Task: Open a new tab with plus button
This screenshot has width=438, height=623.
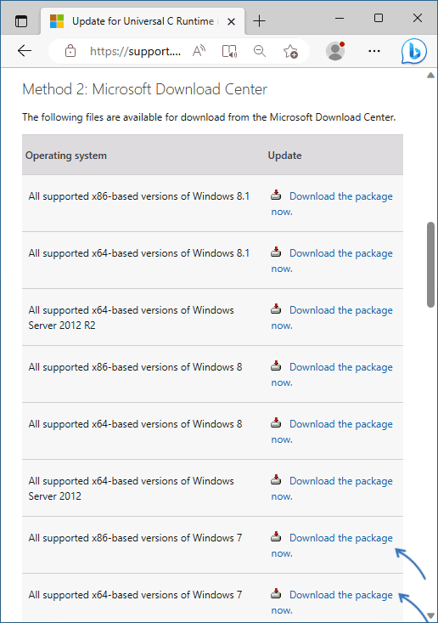Action: [259, 20]
